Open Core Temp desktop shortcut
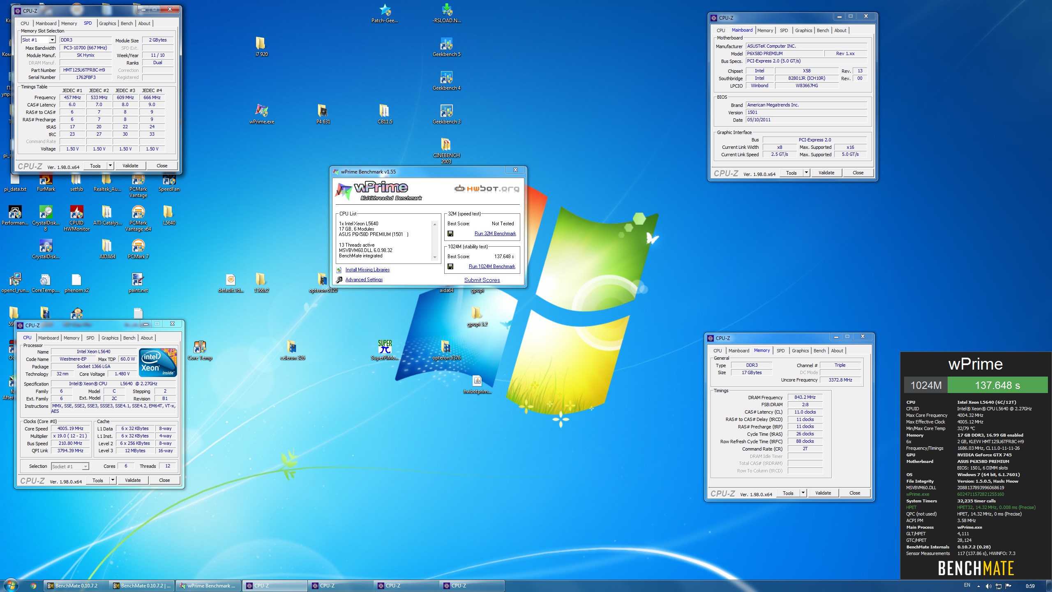 pos(200,350)
